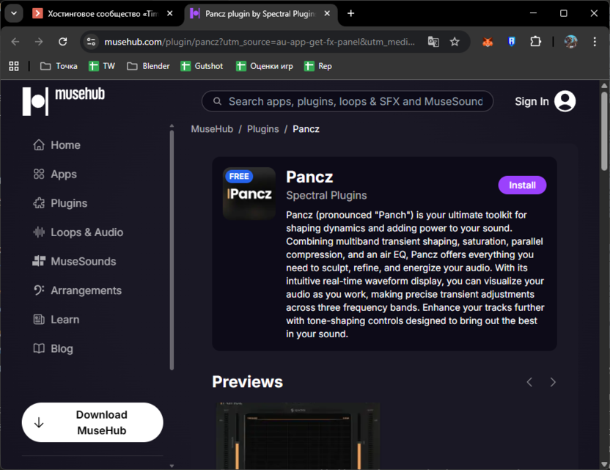
Task: Open site information icon in address bar
Action: (x=91, y=42)
